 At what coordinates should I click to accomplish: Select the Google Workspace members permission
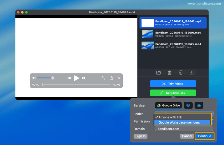[x=183, y=122]
